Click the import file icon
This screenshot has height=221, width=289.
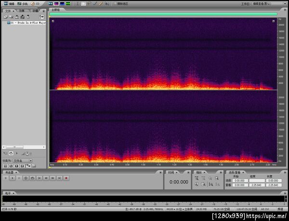pos(6,17)
